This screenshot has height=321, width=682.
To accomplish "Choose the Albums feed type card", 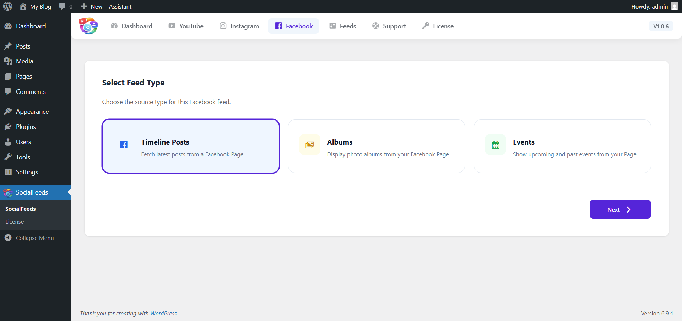I will [376, 146].
